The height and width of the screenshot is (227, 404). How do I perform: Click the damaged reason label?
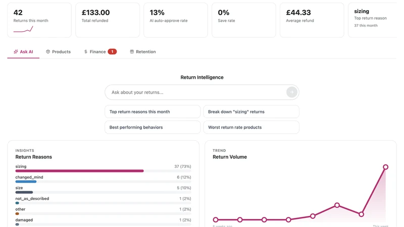point(24,220)
